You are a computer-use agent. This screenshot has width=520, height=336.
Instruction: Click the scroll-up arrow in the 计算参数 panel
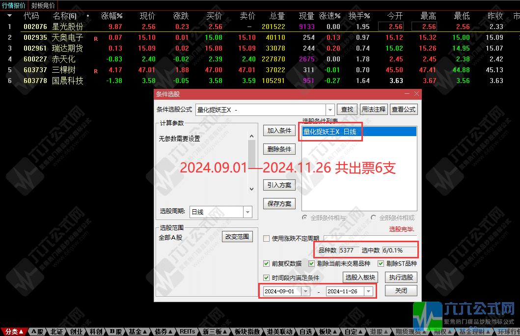[x=252, y=136]
